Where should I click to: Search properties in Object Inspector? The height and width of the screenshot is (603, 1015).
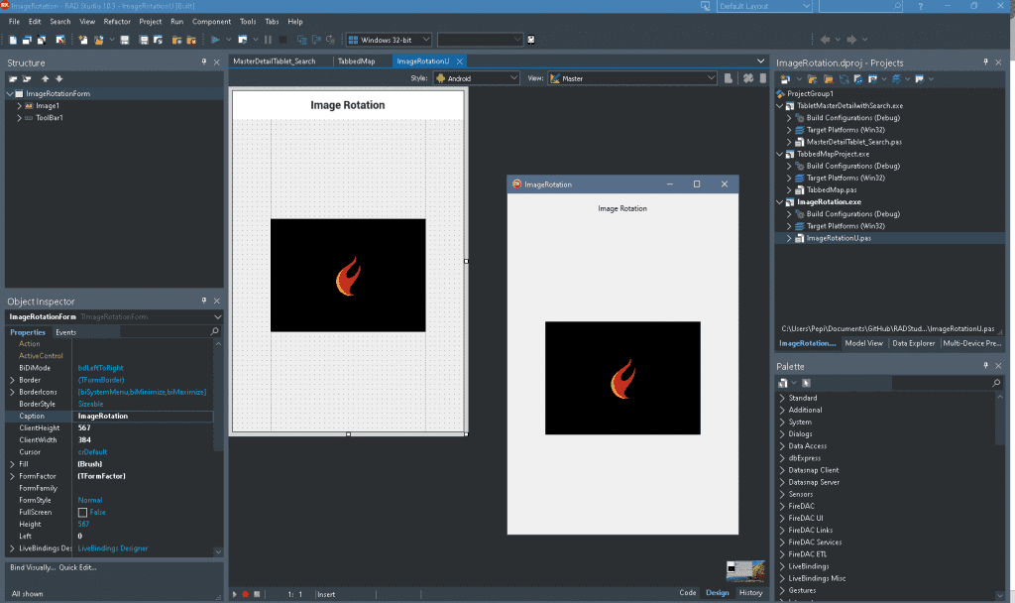[215, 331]
